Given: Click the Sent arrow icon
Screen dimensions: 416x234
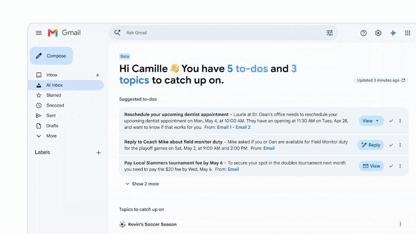Looking at the screenshot, I should [39, 115].
